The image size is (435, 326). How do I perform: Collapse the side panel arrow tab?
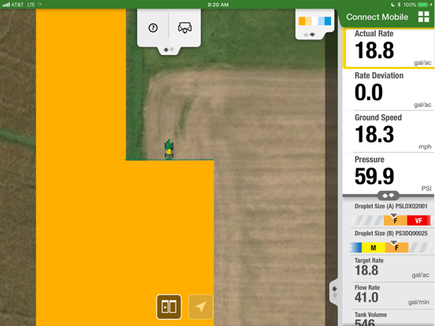click(334, 292)
